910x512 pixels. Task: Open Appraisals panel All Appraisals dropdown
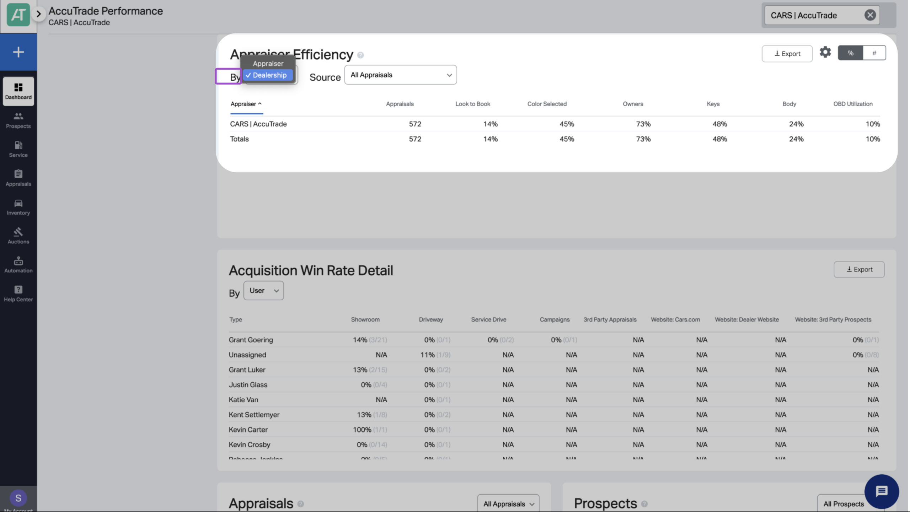508,504
